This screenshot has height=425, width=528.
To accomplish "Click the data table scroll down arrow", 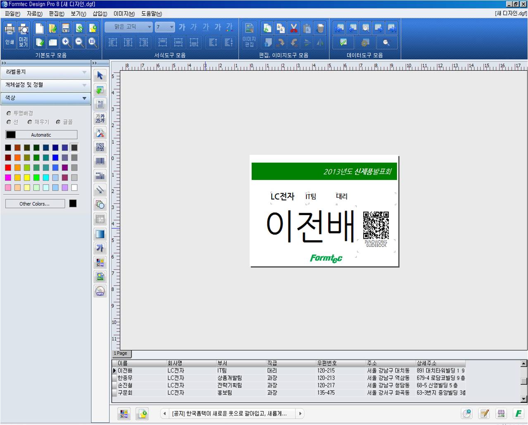I will (524, 399).
